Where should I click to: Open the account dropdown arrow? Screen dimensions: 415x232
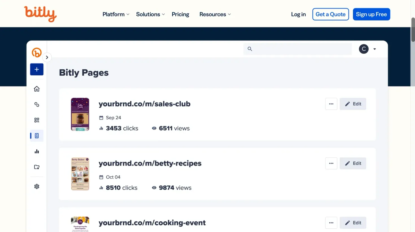click(375, 49)
